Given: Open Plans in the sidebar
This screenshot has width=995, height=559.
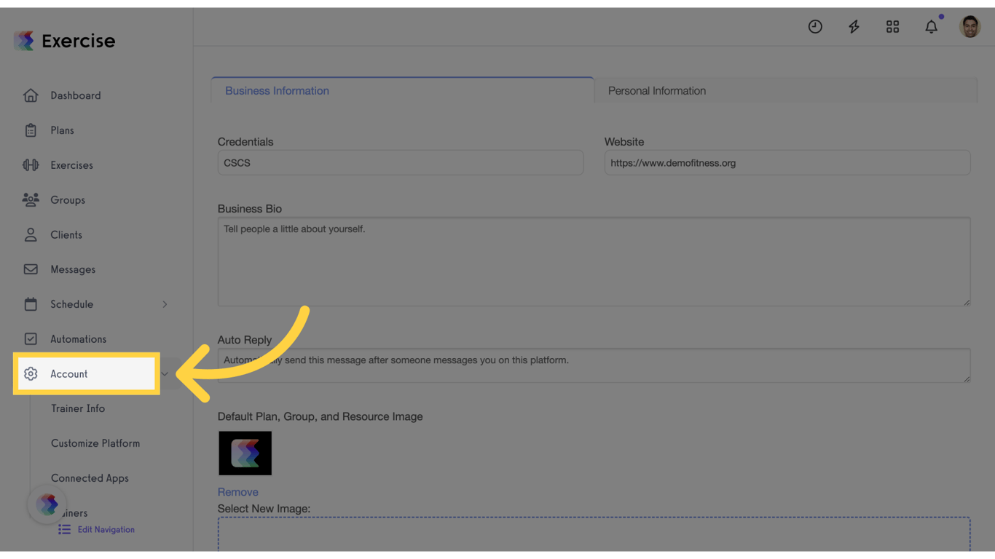Looking at the screenshot, I should [62, 130].
